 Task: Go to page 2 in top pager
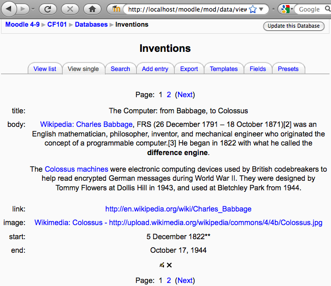coord(169,95)
